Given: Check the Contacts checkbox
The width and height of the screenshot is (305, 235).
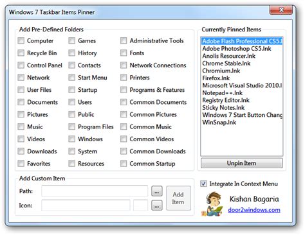Looking at the screenshot, I should (x=71, y=65).
